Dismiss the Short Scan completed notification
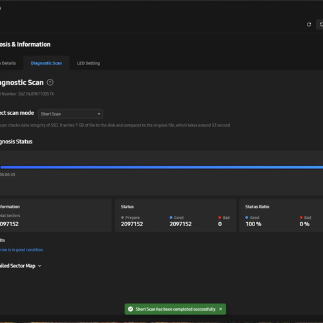 pos(220,309)
